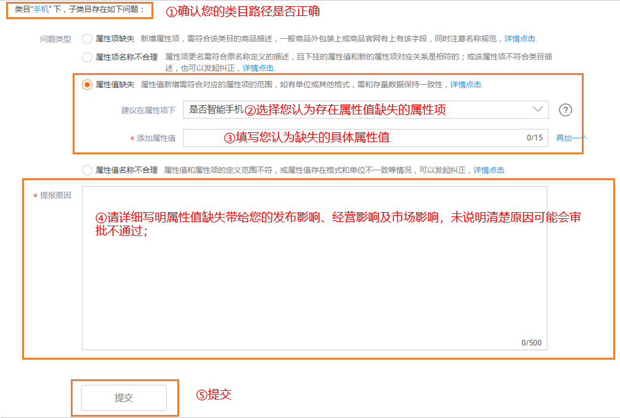Open 详情点击 link for 属性值名称不合理

[489, 170]
